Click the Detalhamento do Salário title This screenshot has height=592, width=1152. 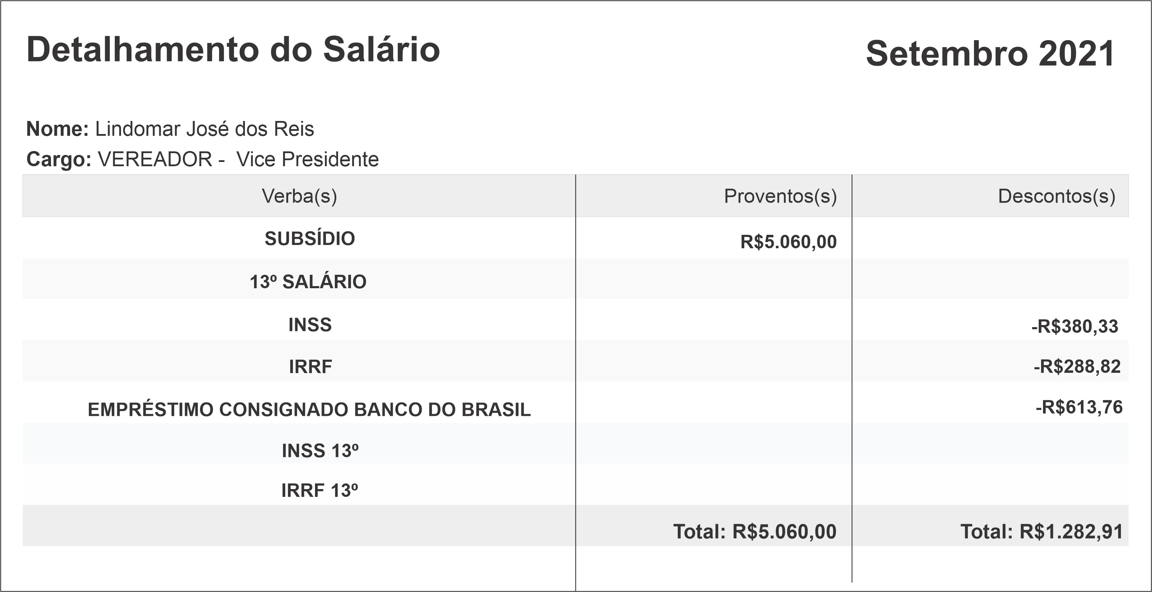(x=233, y=49)
